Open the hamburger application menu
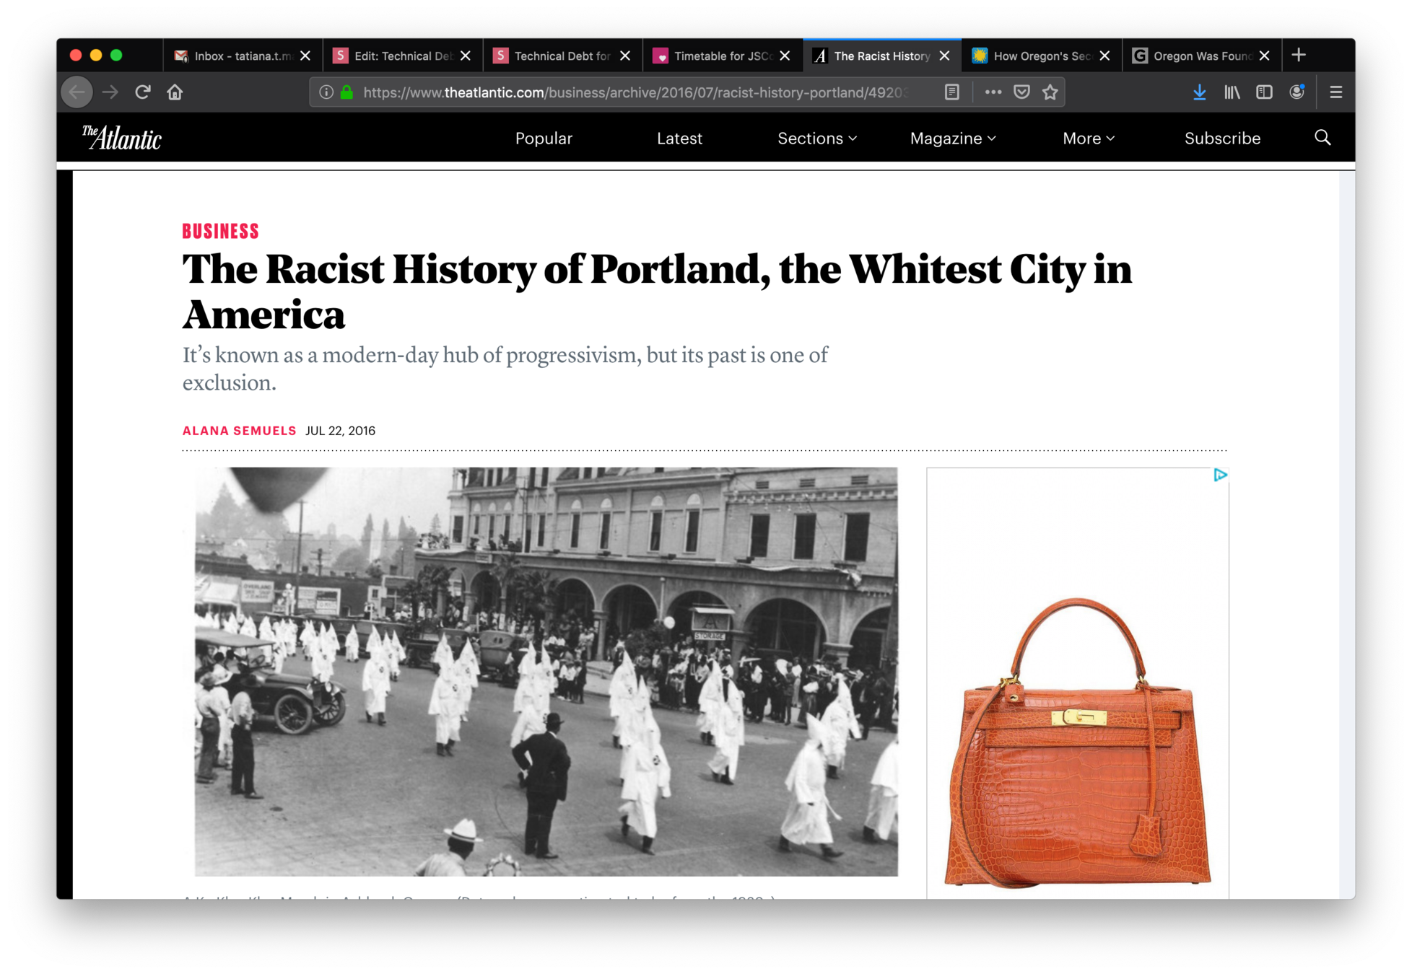 click(x=1335, y=92)
